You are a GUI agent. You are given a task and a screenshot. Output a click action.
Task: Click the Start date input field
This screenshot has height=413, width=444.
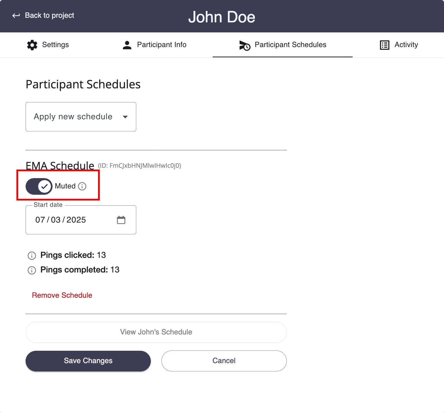pyautogui.click(x=81, y=220)
